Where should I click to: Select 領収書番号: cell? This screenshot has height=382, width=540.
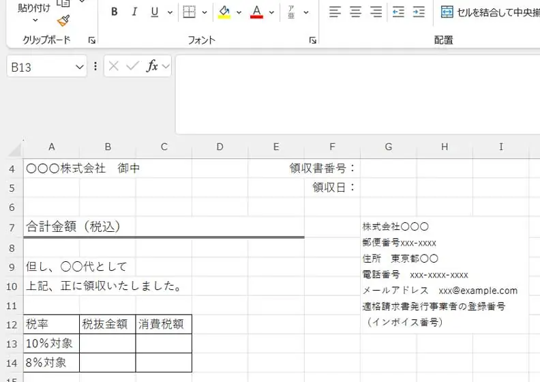click(x=332, y=168)
